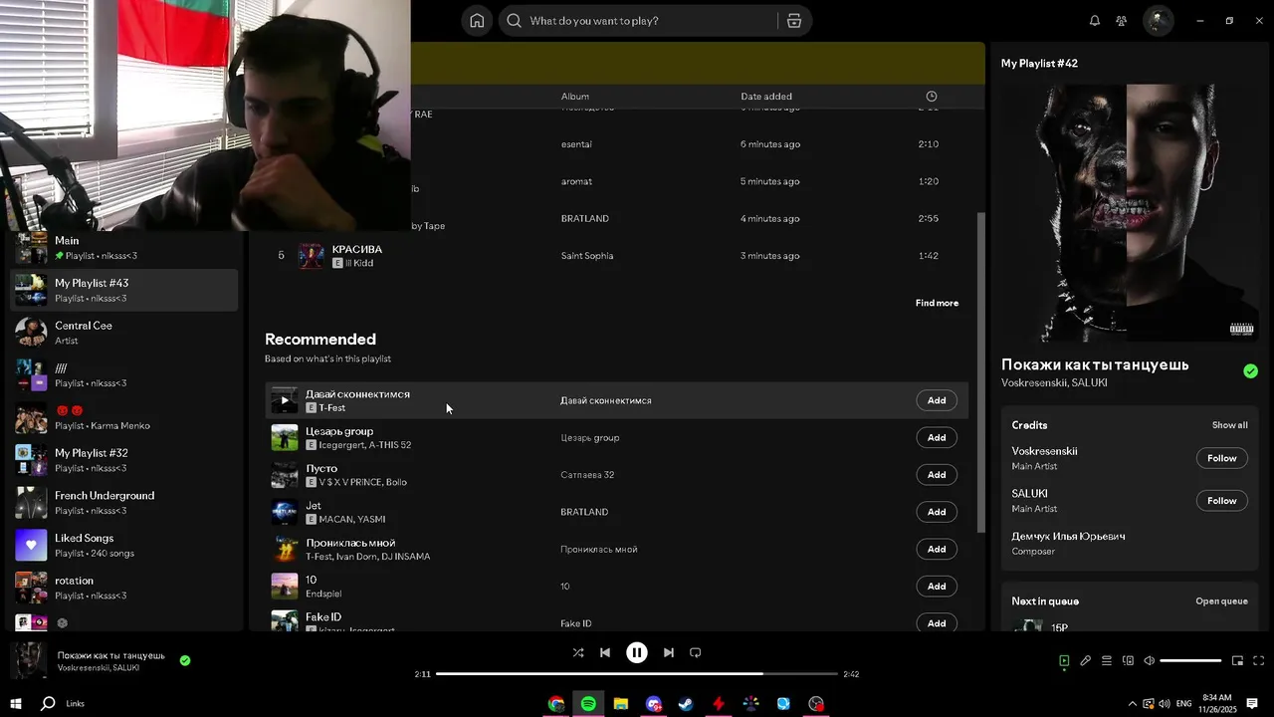This screenshot has height=717, width=1274.
Task: Open Chrome from the taskbar
Action: tap(555, 704)
